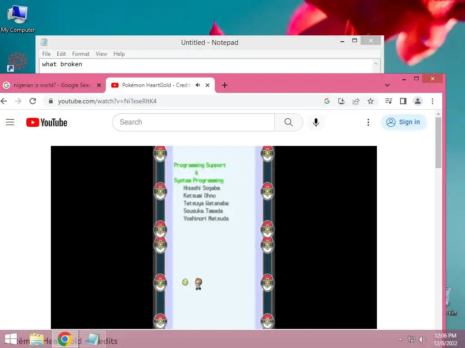Click the Chrome page vertical scrollbar thumb
This screenshot has height=348, width=465.
(x=438, y=143)
